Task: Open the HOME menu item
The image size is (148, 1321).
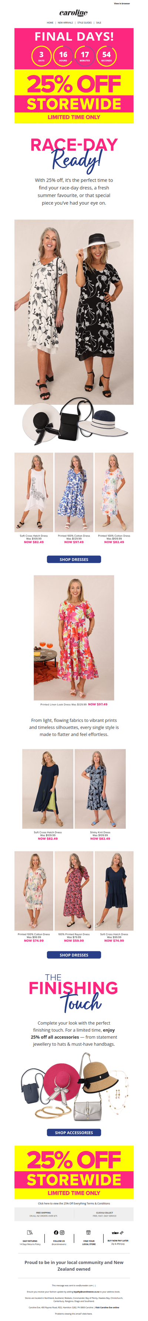Action: tap(50, 23)
